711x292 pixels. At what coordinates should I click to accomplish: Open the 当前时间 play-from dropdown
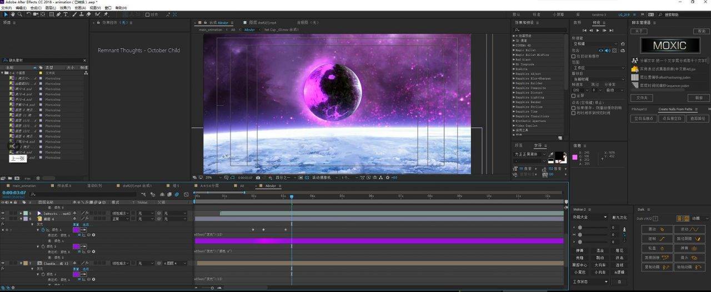click(x=599, y=79)
